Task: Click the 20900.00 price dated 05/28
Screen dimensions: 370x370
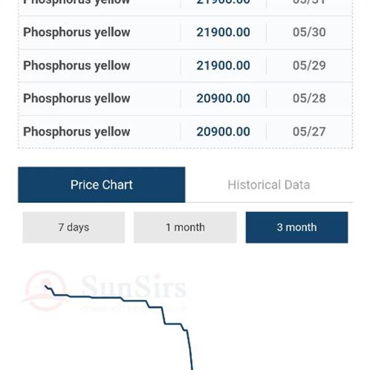Action: click(223, 98)
